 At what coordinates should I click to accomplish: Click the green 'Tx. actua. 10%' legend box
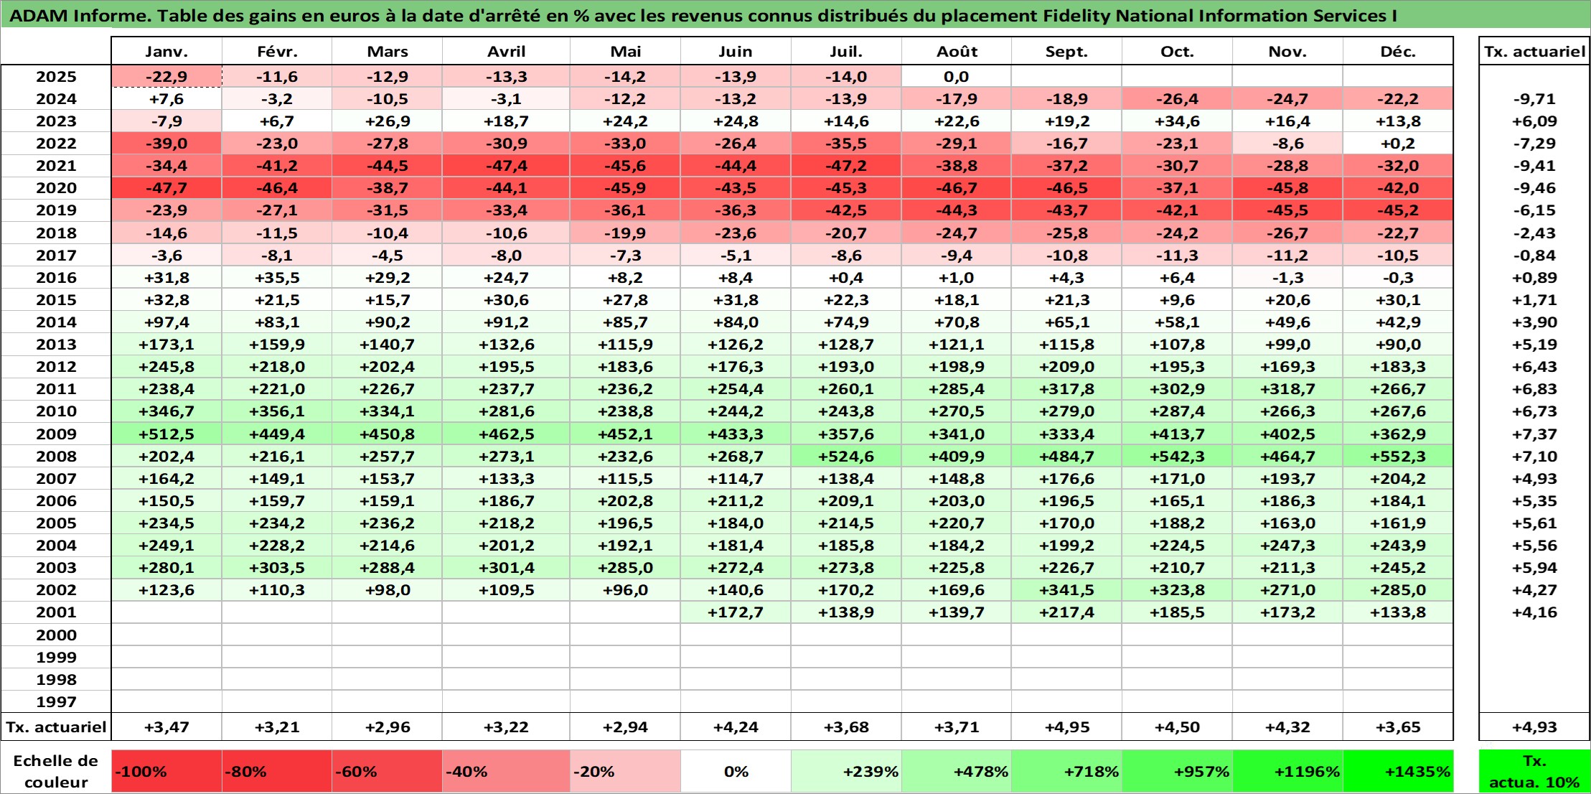[1534, 771]
